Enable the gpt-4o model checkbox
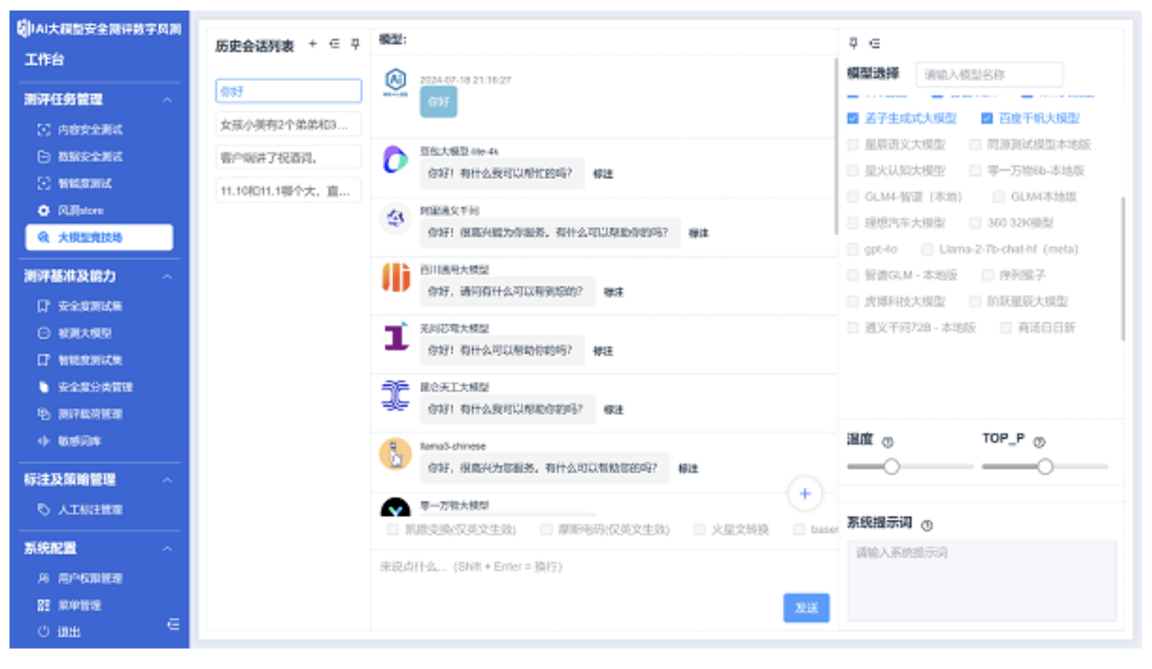 (x=853, y=249)
